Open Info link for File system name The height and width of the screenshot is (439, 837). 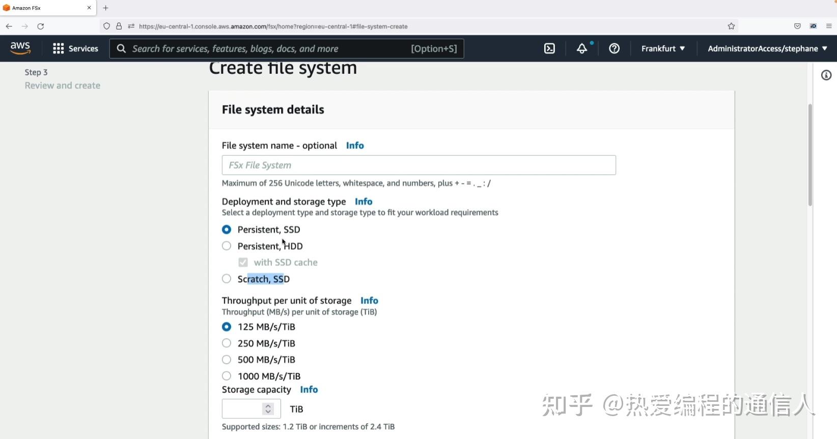click(355, 146)
